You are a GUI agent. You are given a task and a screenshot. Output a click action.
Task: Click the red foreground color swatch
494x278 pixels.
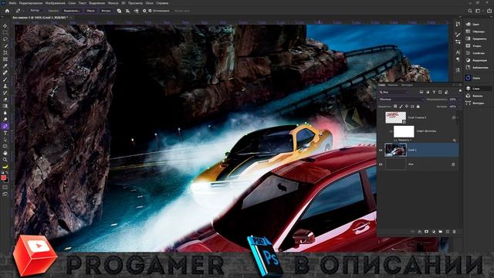coord(3,178)
